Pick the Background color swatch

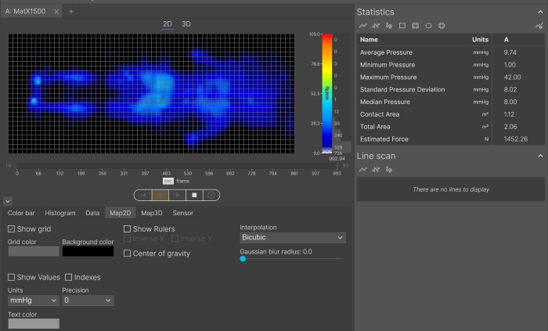88,251
